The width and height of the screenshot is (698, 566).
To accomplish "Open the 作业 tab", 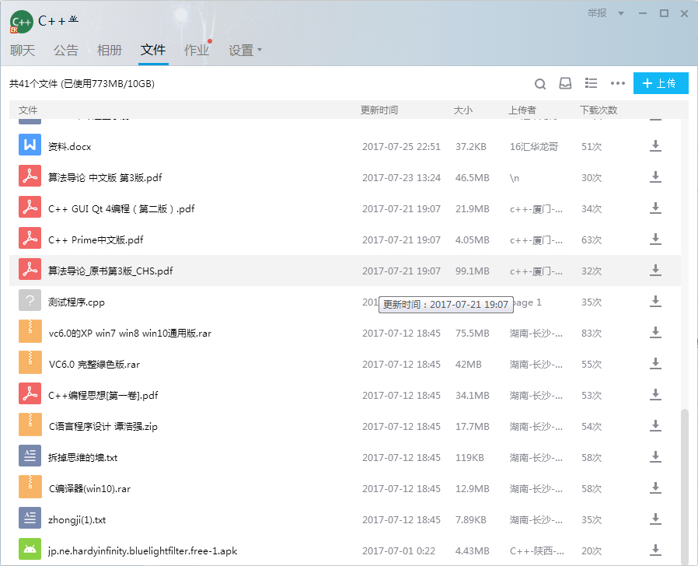I will (197, 51).
